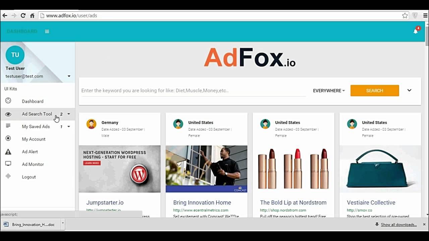Toggle the sidebar with the hamburger icon
The image size is (429, 241).
(x=47, y=31)
